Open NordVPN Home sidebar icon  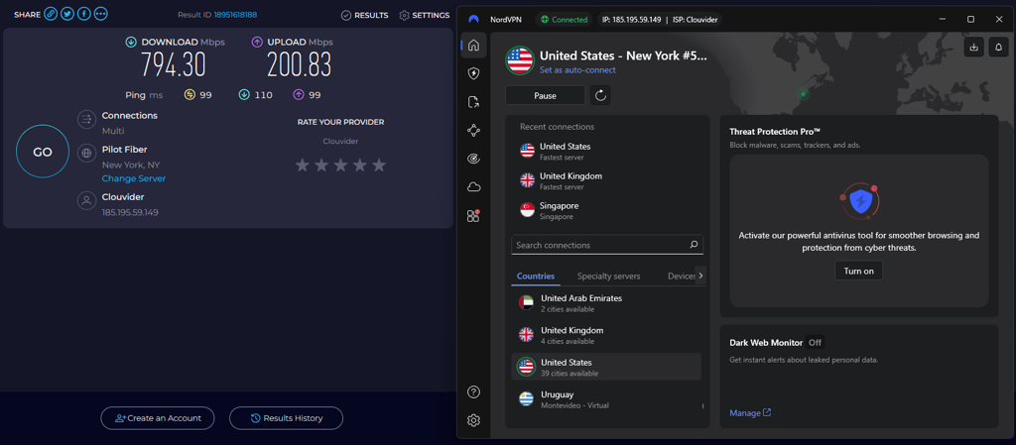473,46
